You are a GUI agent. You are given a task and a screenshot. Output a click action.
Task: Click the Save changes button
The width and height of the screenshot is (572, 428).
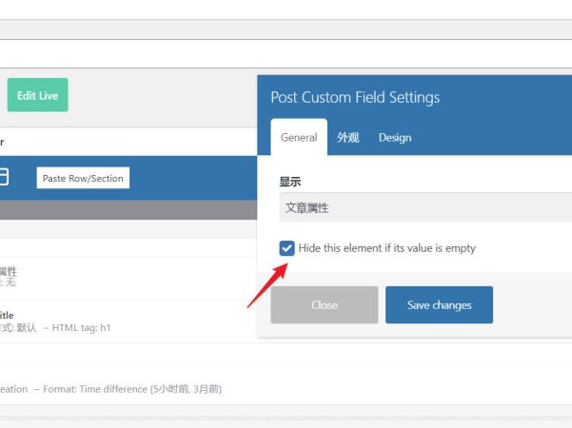click(439, 305)
